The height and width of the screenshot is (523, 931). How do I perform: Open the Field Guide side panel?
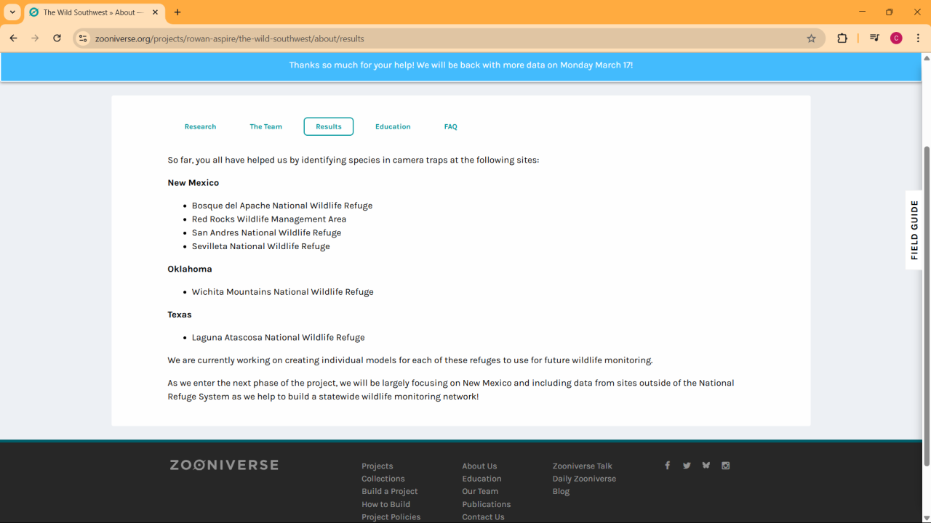pyautogui.click(x=914, y=230)
